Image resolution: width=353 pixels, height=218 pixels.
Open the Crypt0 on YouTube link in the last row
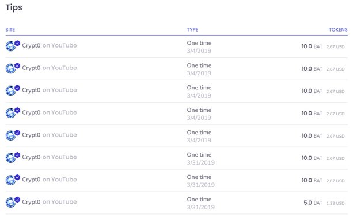click(x=50, y=202)
